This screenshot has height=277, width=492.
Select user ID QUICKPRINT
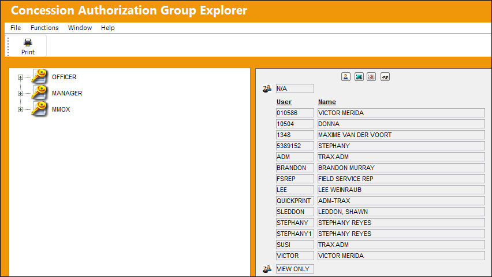coord(295,201)
